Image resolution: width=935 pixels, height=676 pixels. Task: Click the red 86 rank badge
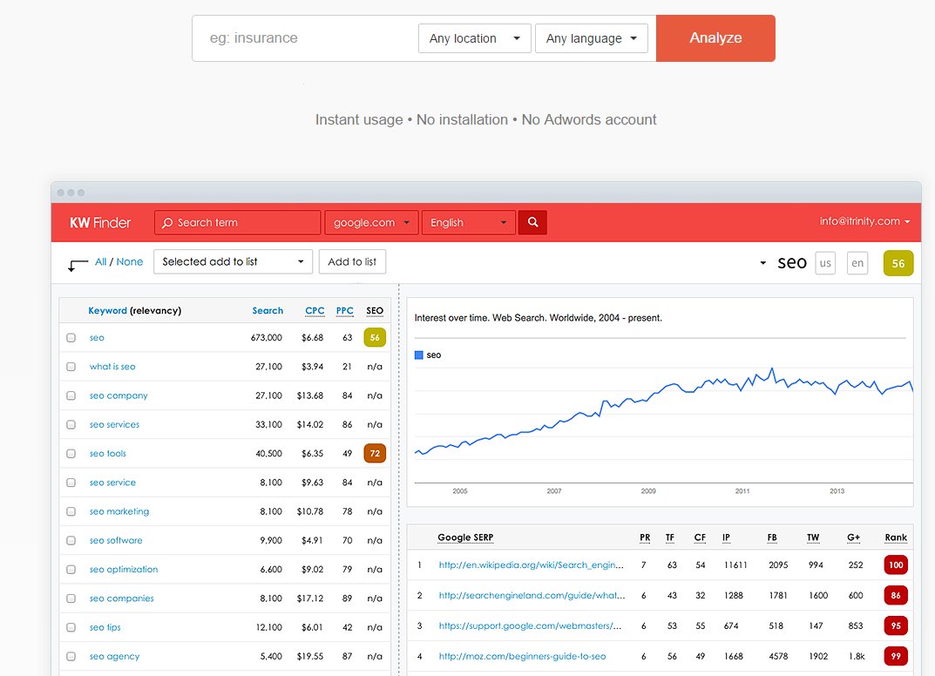pos(896,596)
